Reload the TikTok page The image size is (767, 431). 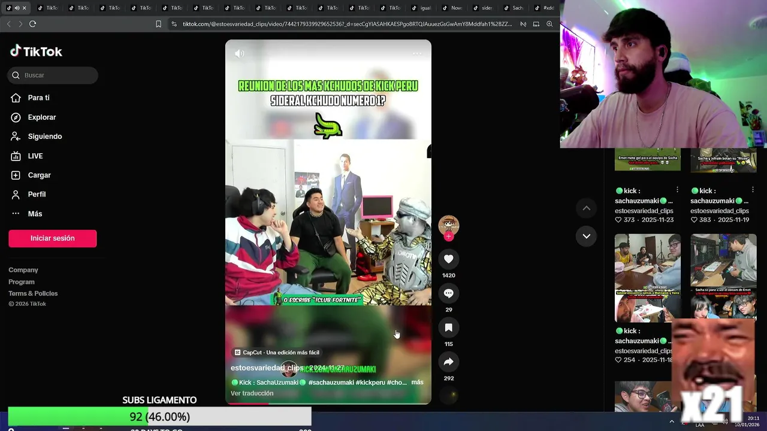(x=32, y=24)
